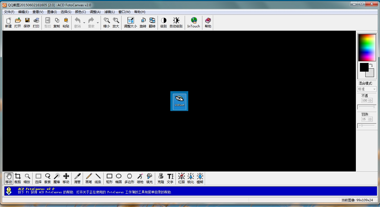Launch InTouch from toolbar
Viewport: 380px width, 207px height.
click(194, 23)
